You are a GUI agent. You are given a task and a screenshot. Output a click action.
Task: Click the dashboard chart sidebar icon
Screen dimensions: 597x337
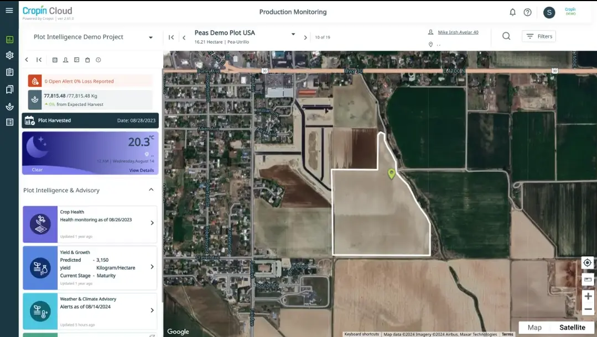click(9, 39)
